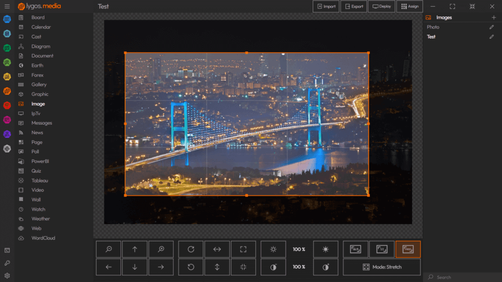Decrease contrast with the minus contrast icon

pyautogui.click(x=273, y=267)
